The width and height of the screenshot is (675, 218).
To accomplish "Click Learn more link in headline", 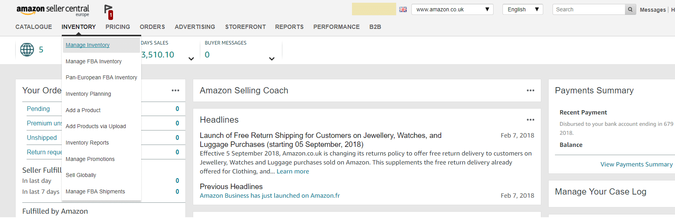I will click(x=293, y=172).
